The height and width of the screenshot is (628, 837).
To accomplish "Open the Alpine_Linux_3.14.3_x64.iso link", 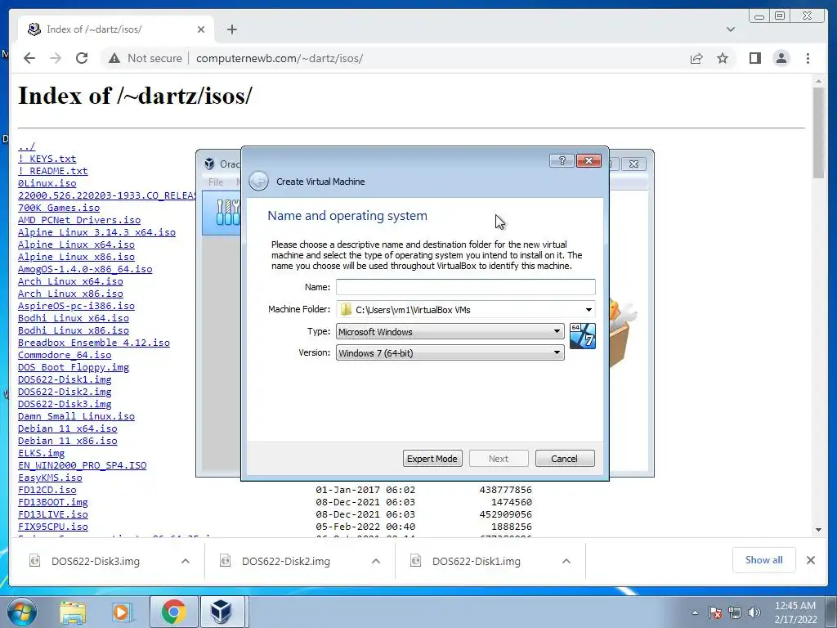I will 96,232.
